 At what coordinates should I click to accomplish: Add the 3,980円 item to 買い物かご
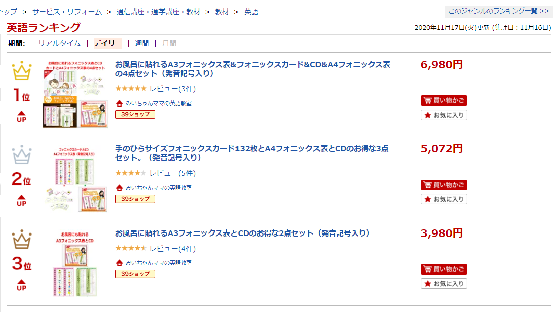click(444, 269)
